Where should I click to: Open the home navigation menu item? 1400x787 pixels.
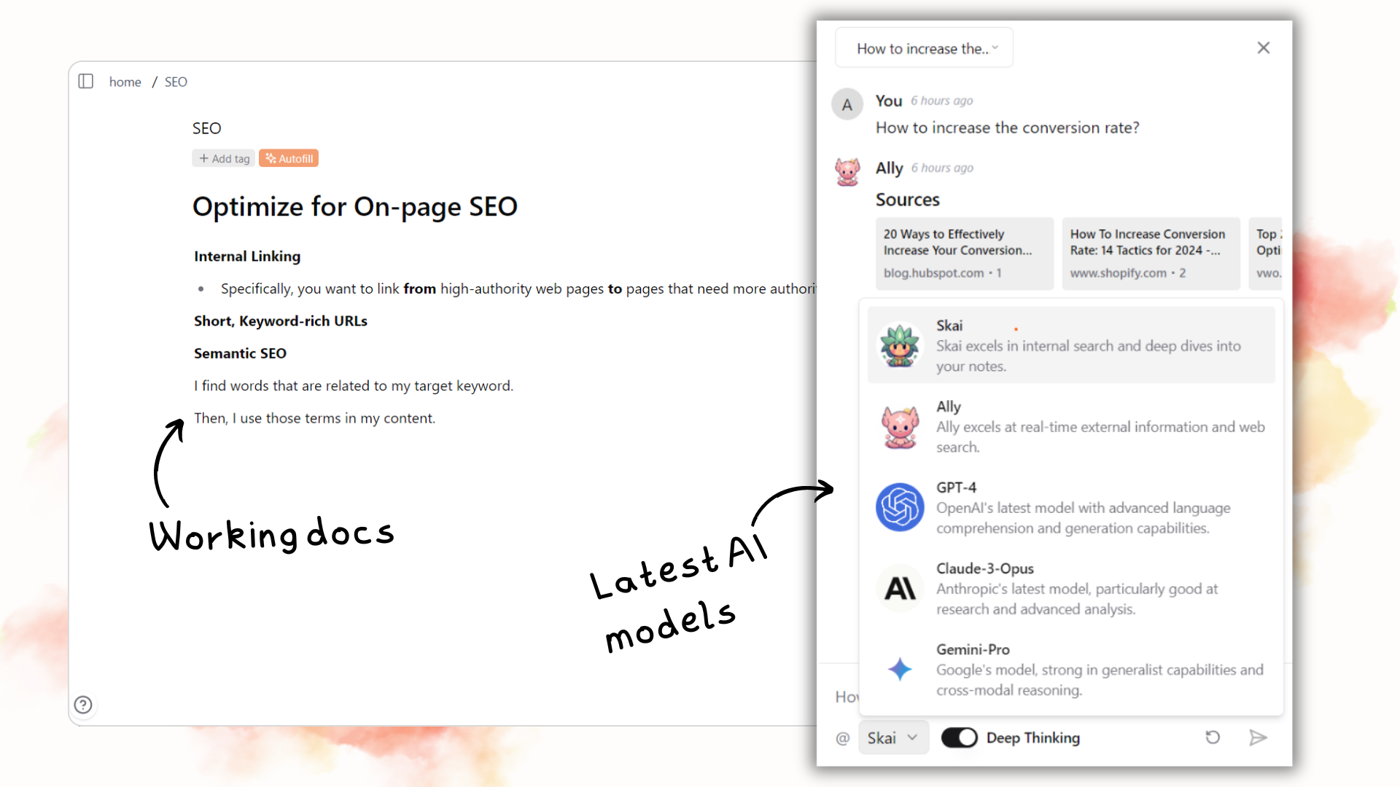[x=125, y=82]
